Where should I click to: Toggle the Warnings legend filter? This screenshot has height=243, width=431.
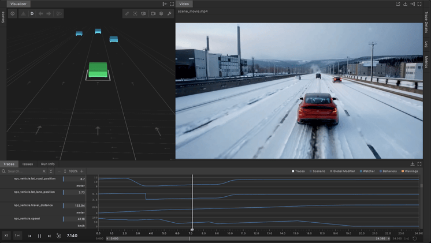pyautogui.click(x=410, y=171)
